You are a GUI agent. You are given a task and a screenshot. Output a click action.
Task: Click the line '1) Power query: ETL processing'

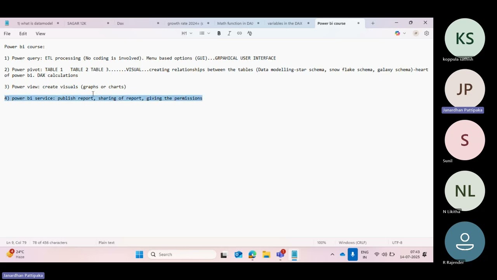pyautogui.click(x=140, y=58)
